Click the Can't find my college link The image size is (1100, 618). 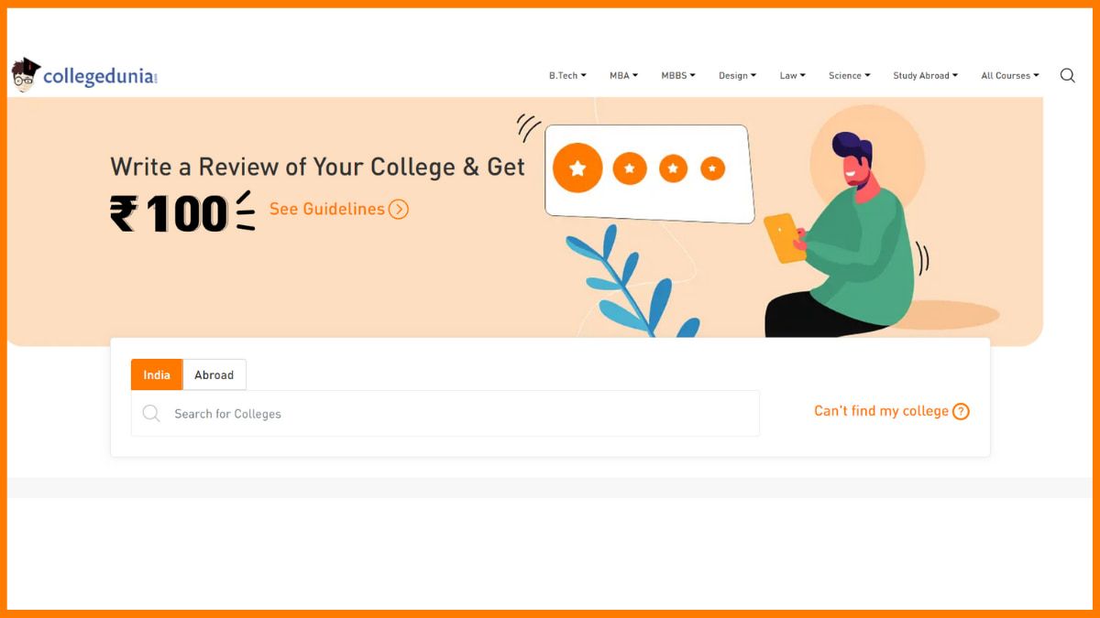[x=881, y=411]
